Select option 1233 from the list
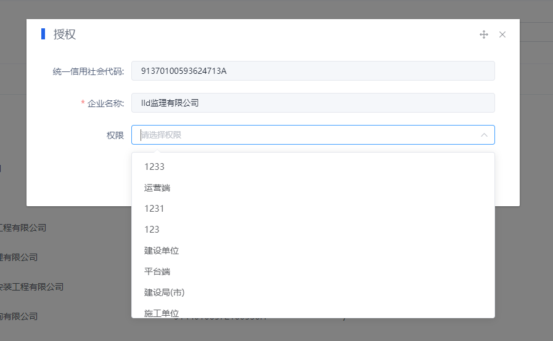 [313, 167]
